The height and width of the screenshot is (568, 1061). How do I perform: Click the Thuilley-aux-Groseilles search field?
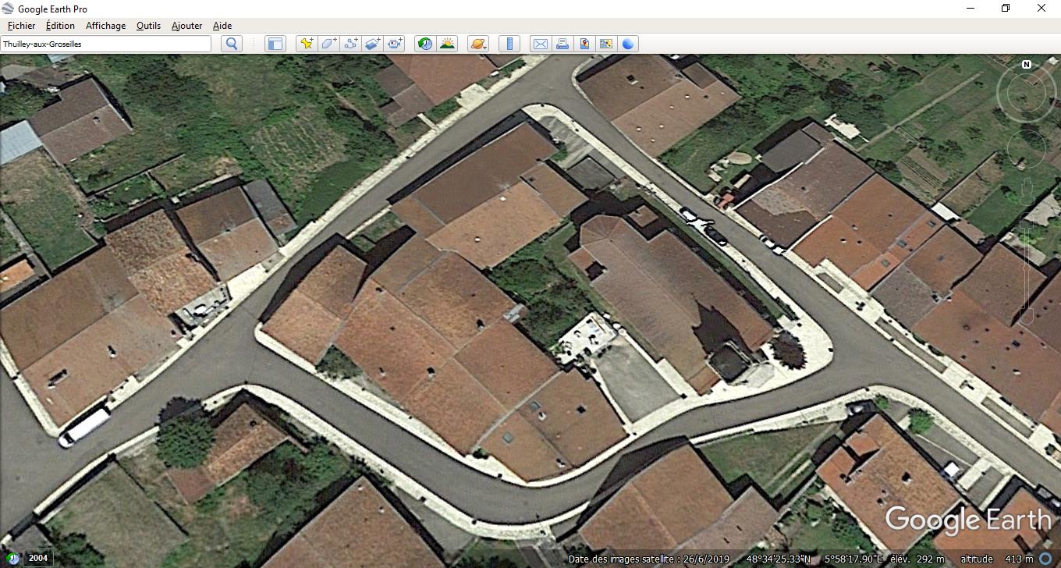[105, 44]
